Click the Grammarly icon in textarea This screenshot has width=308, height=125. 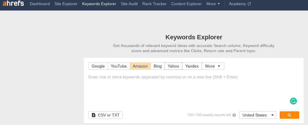tap(293, 101)
